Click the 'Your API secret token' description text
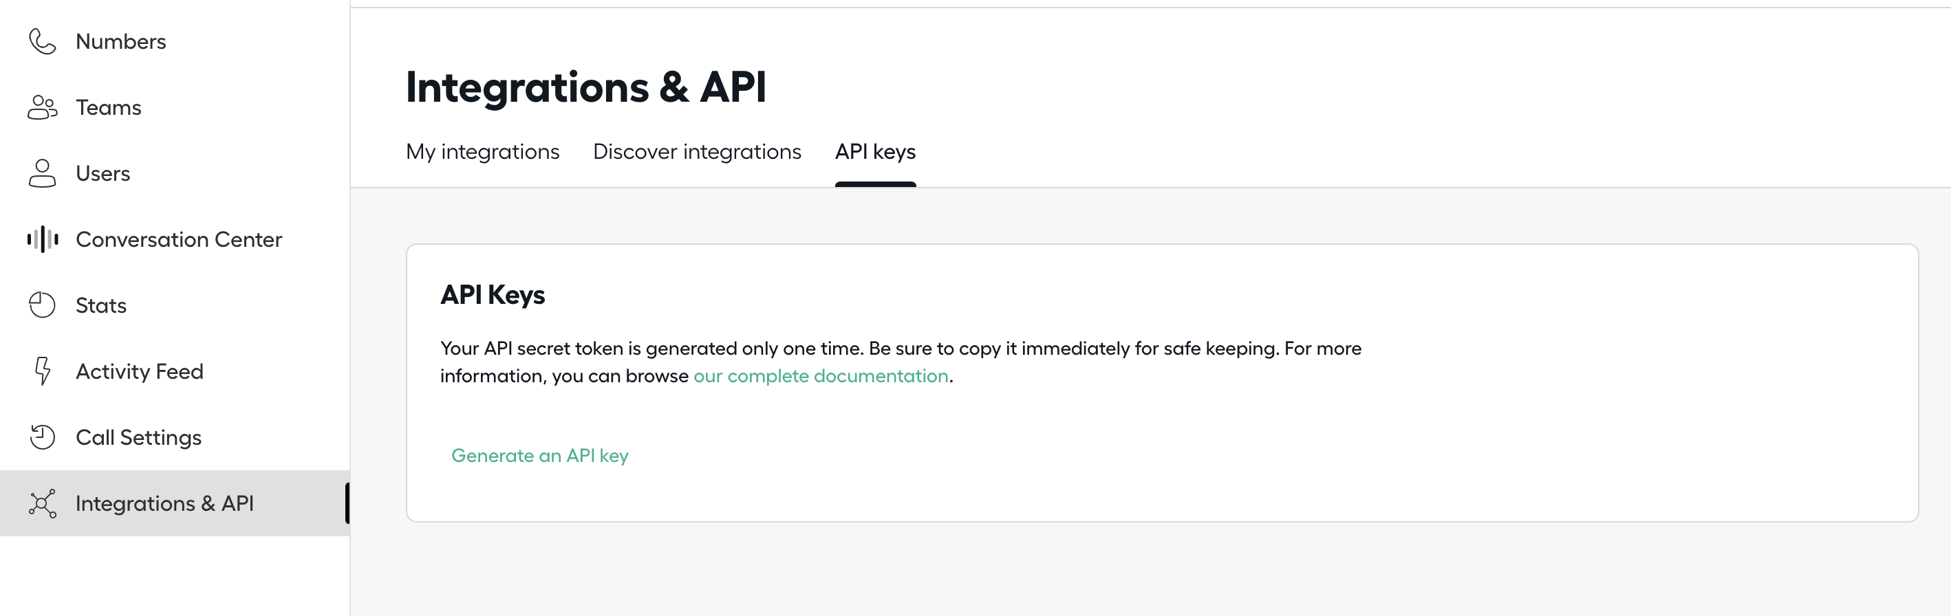The height and width of the screenshot is (616, 1951). point(901,362)
